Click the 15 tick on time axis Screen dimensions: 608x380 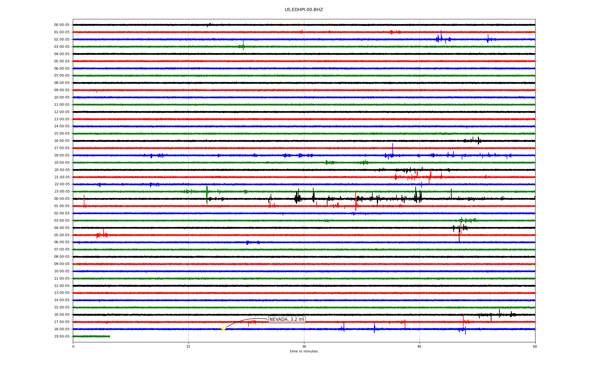point(188,346)
